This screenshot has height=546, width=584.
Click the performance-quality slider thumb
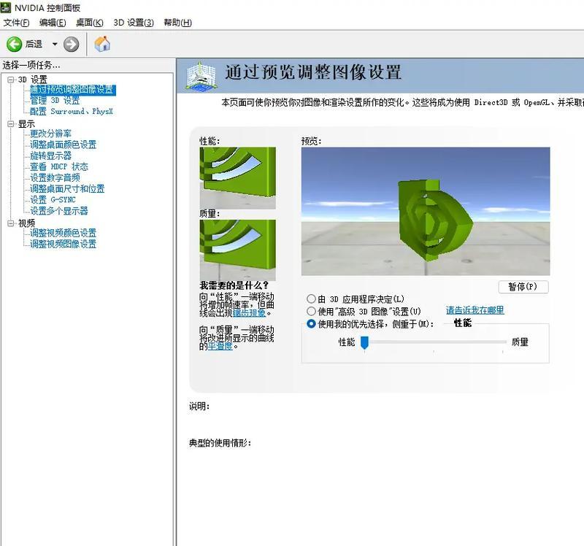(x=364, y=343)
